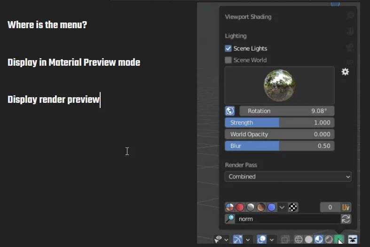Expand the chevron after the blue sphere
This screenshot has height=247, width=370.
point(282,208)
